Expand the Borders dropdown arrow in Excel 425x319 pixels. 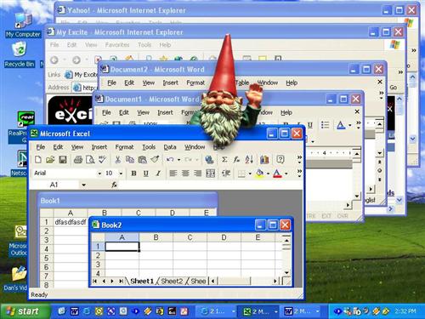click(x=250, y=174)
